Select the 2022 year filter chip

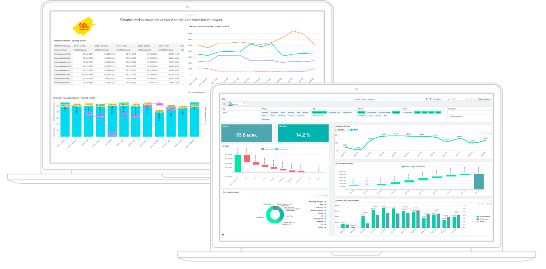[225, 112]
